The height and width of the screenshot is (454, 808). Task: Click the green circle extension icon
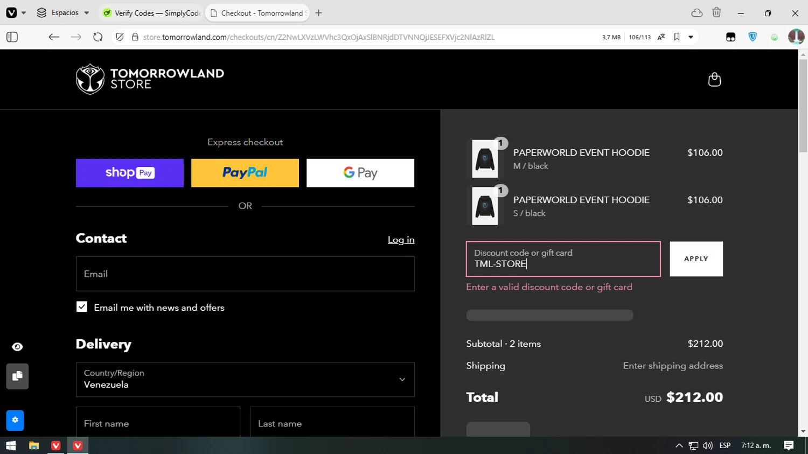[x=774, y=37]
